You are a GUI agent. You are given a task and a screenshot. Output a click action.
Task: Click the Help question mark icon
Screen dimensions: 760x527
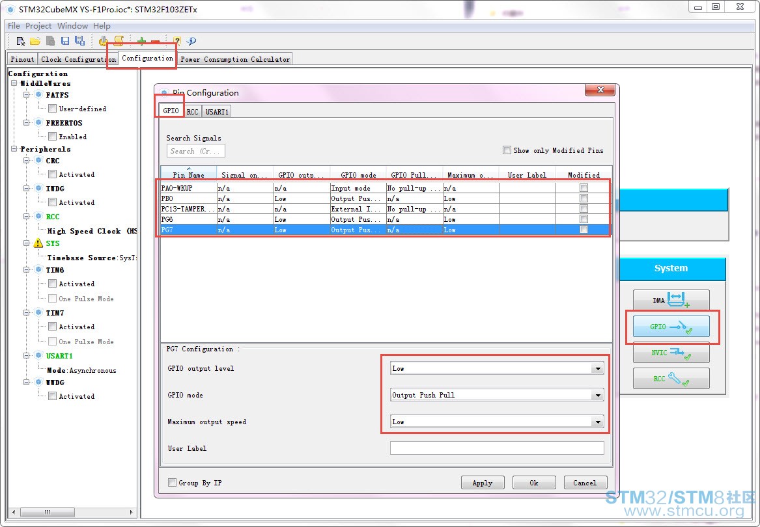pyautogui.click(x=177, y=41)
